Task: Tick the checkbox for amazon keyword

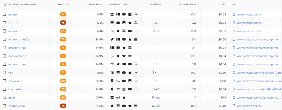Action: click(x=4, y=15)
